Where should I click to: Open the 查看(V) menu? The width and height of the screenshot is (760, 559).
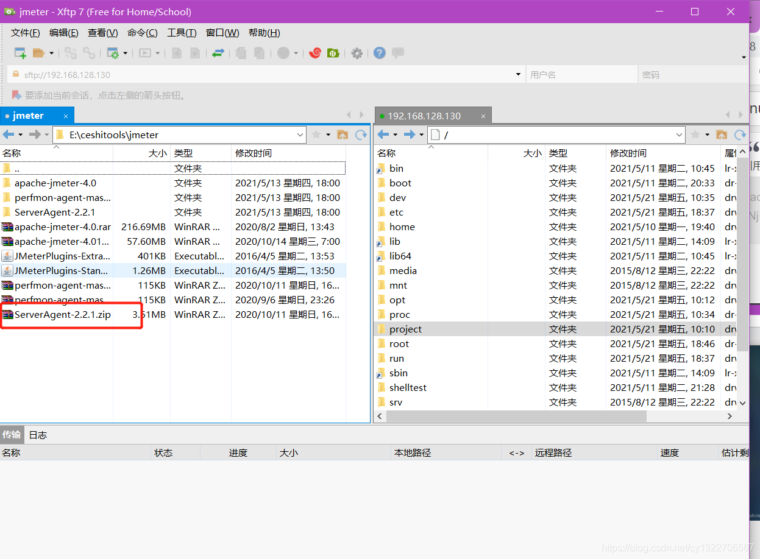tap(103, 33)
